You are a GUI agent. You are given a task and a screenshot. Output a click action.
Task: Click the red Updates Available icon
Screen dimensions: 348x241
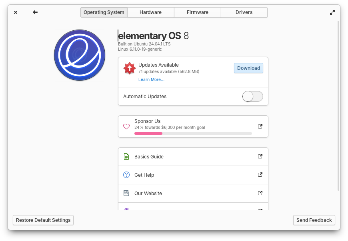[129, 68]
